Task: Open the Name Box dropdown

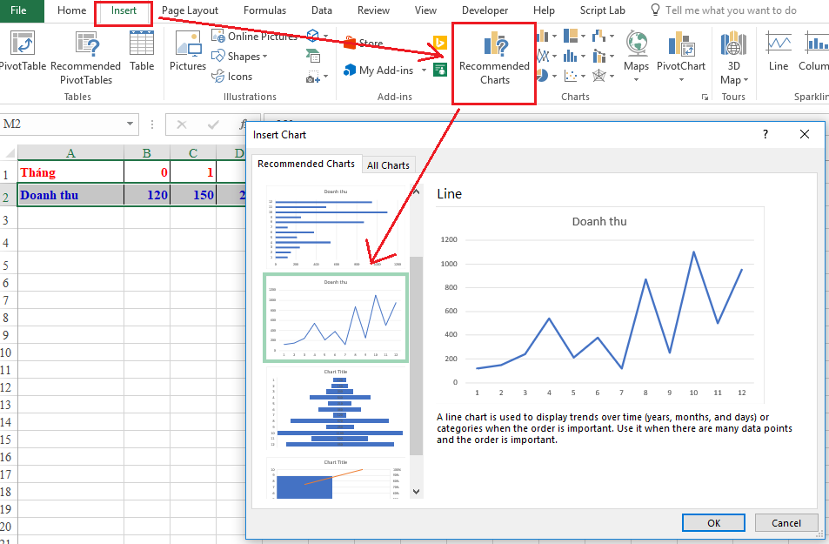Action: pyautogui.click(x=130, y=124)
